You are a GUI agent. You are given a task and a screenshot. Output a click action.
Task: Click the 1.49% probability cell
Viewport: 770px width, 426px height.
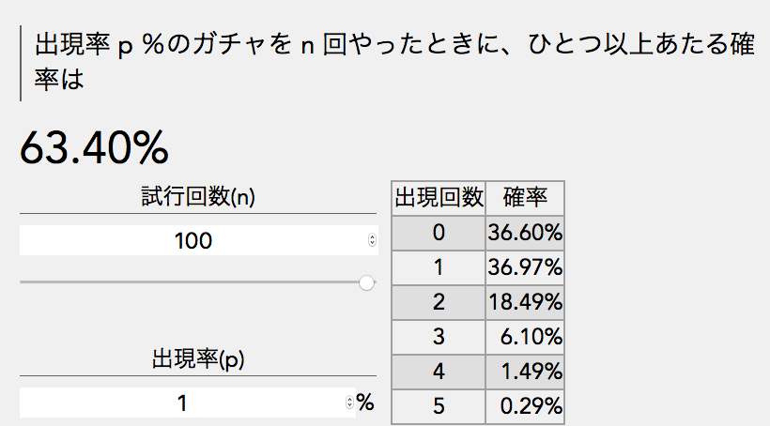[x=525, y=373]
